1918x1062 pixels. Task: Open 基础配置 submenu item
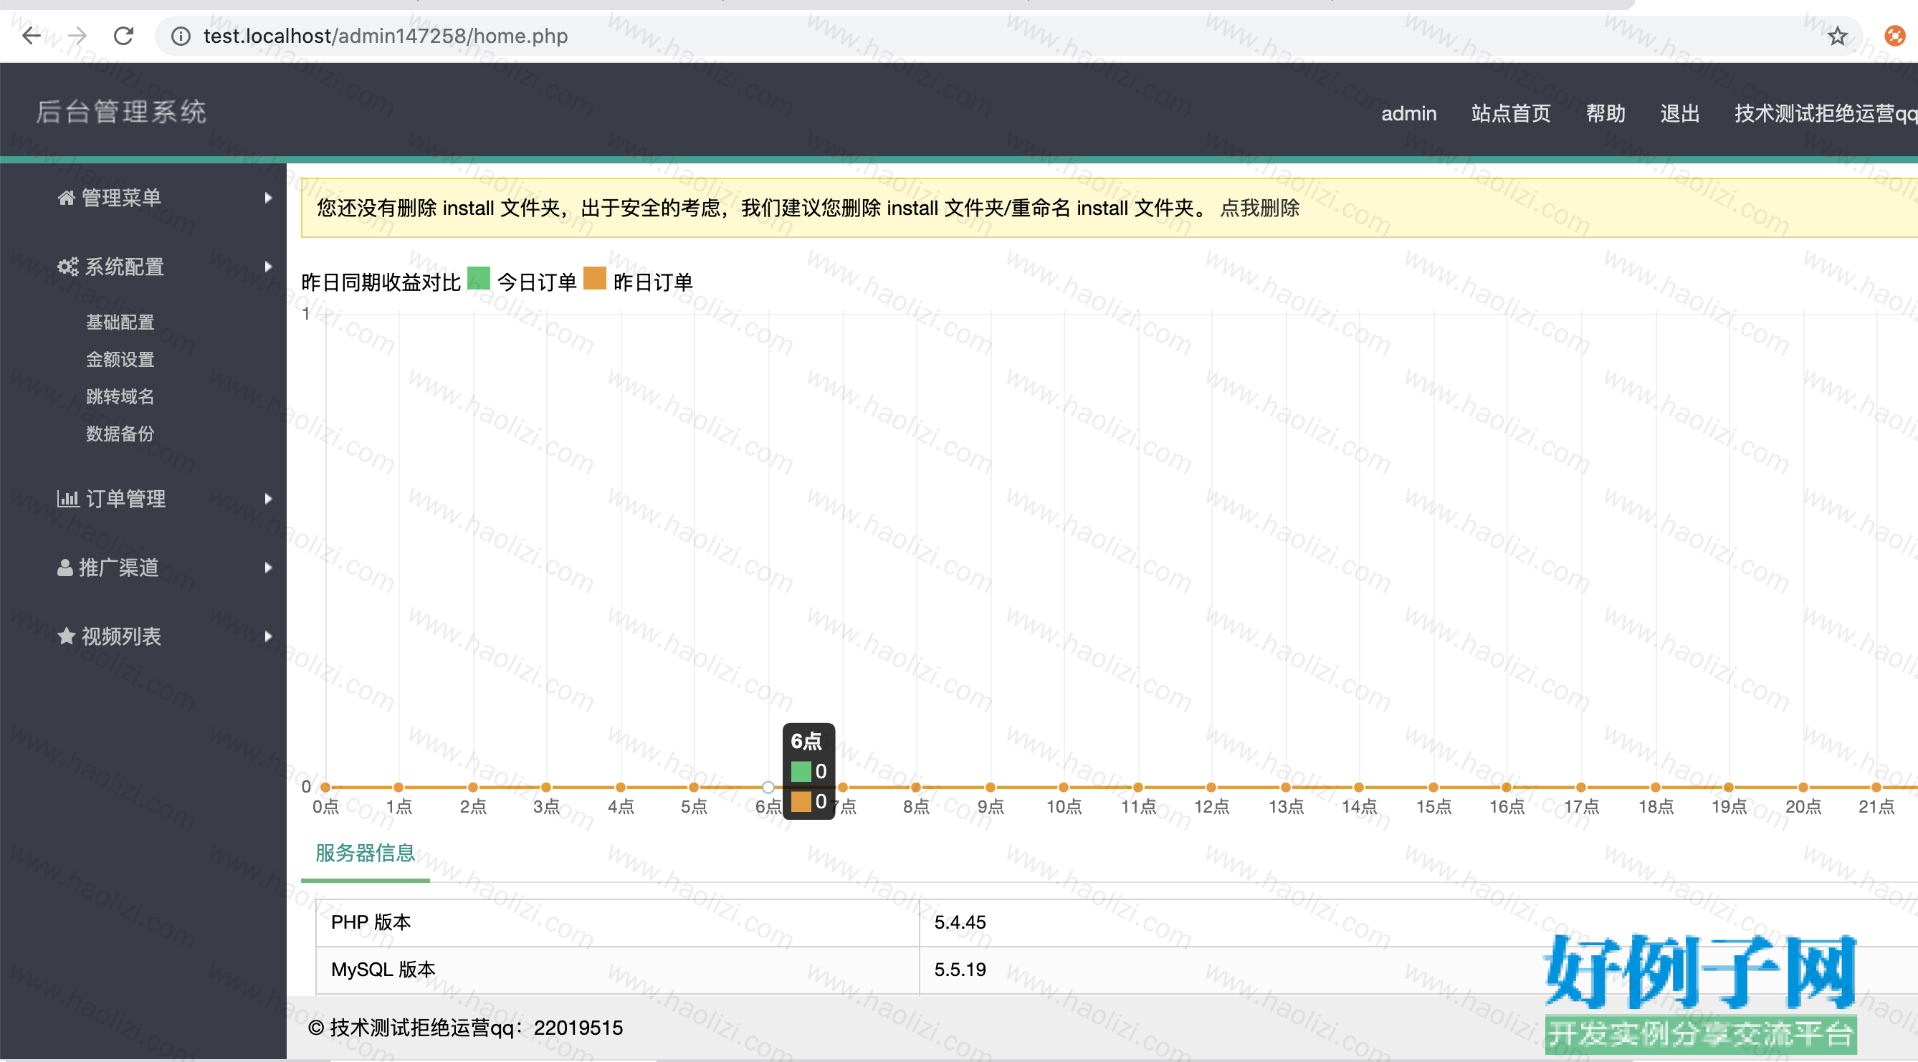point(120,322)
